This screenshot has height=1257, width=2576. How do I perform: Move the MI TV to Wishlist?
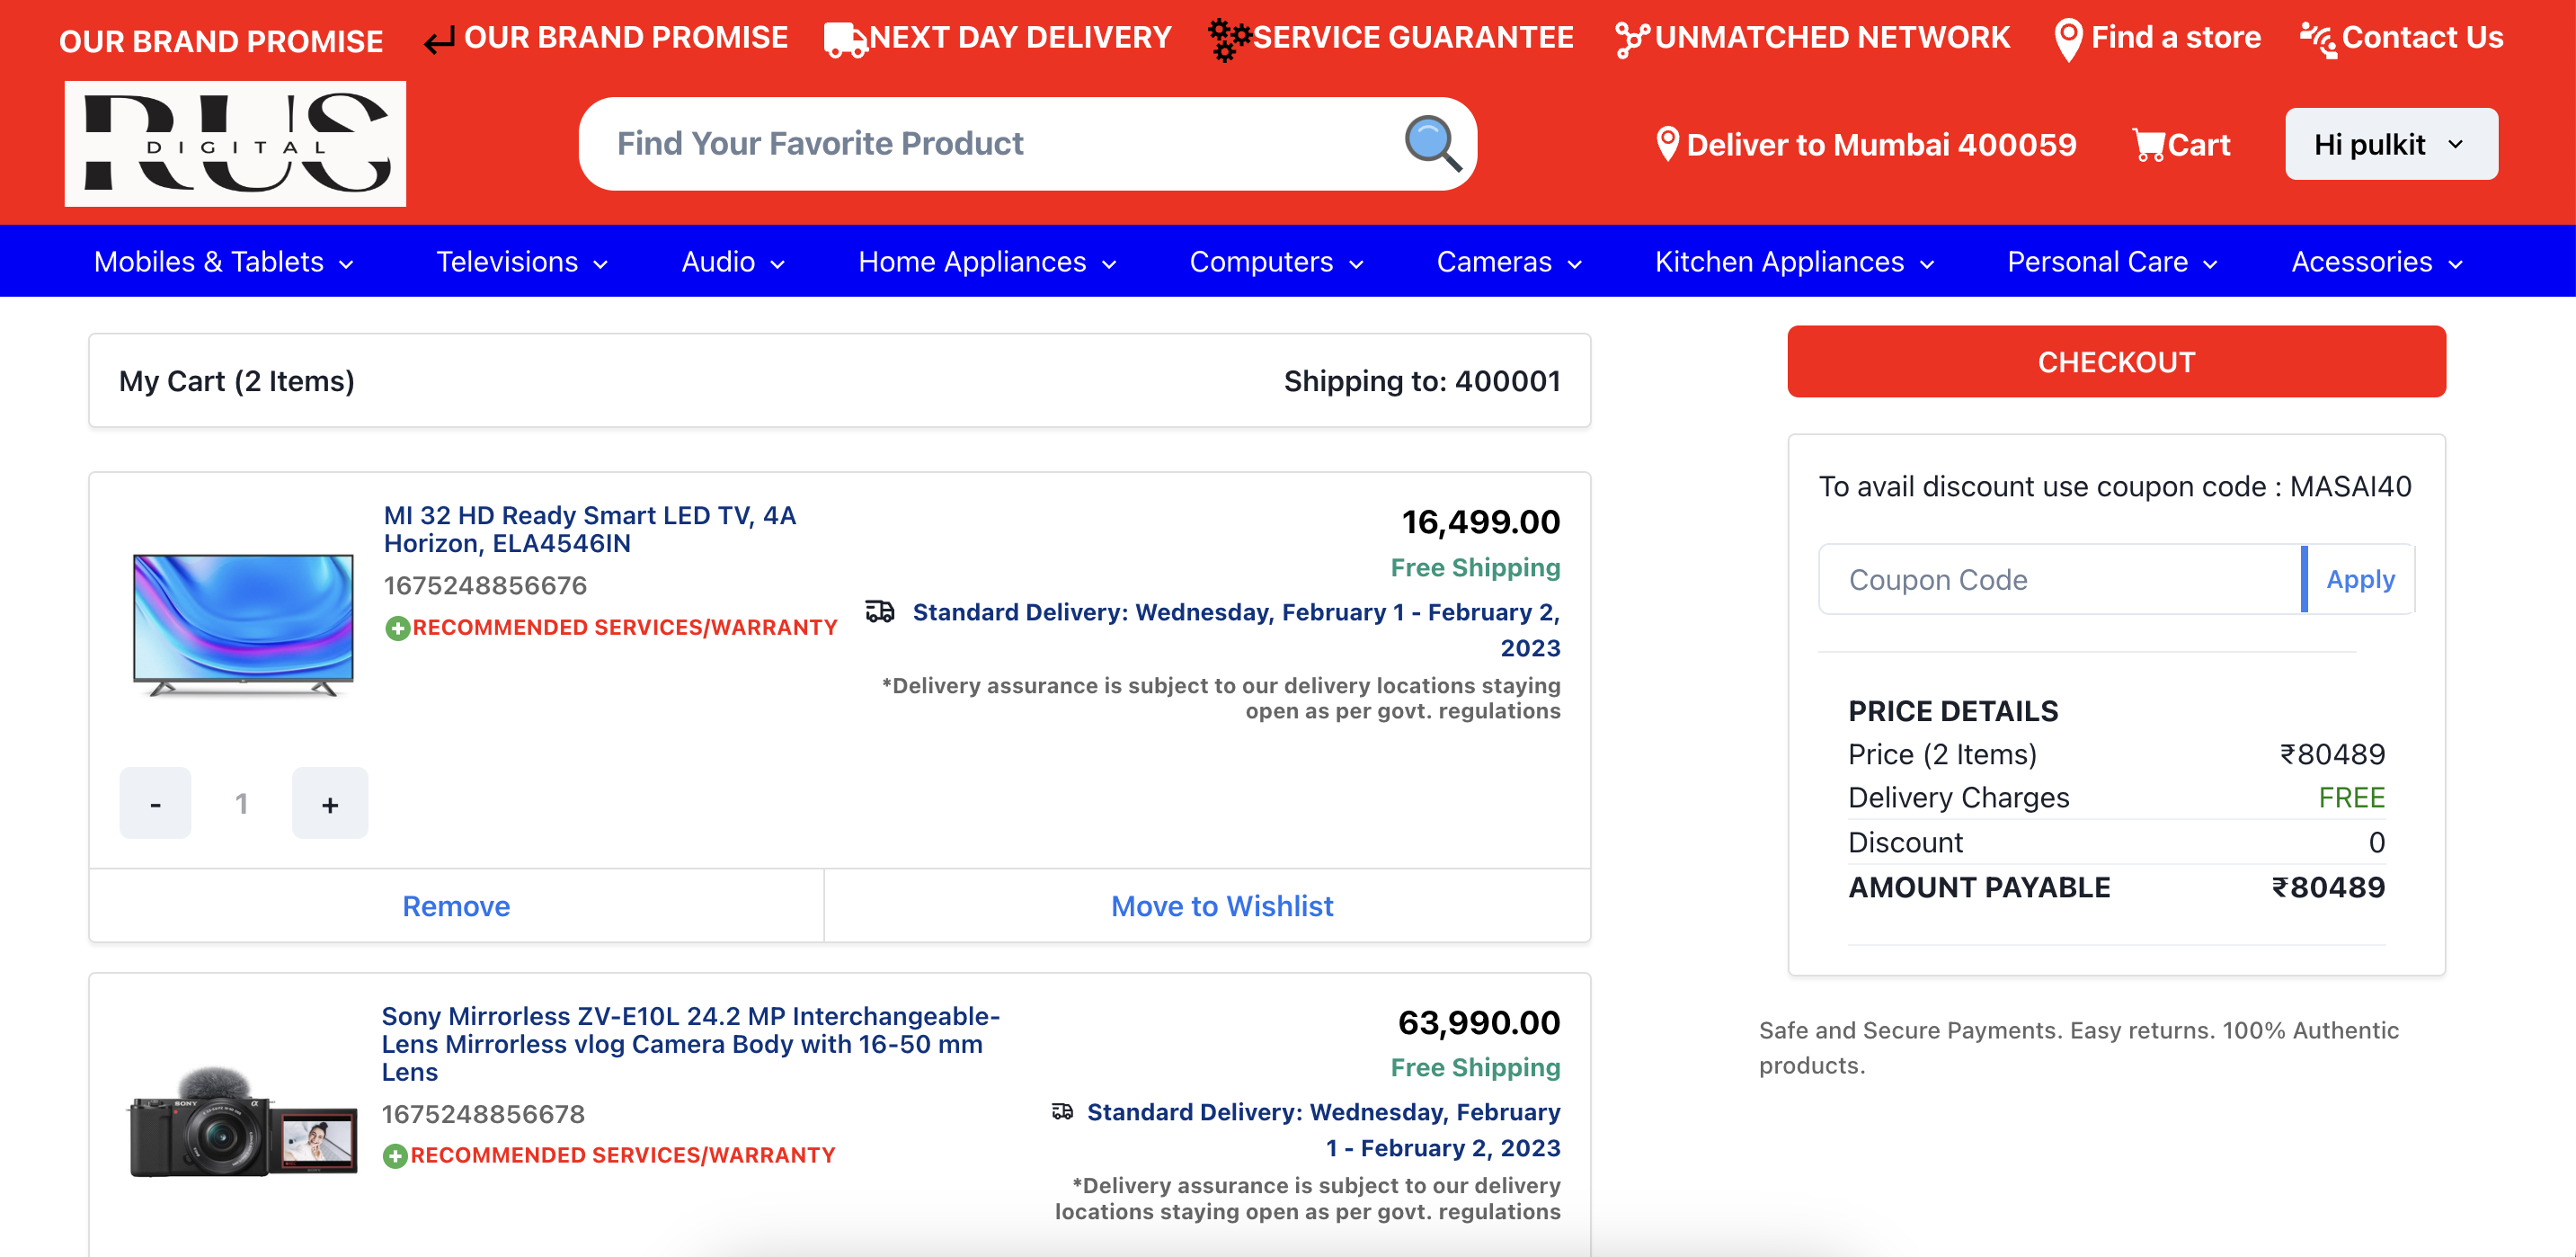pos(1222,906)
